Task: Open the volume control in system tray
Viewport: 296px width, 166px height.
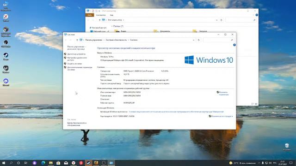Action: [x=270, y=163]
